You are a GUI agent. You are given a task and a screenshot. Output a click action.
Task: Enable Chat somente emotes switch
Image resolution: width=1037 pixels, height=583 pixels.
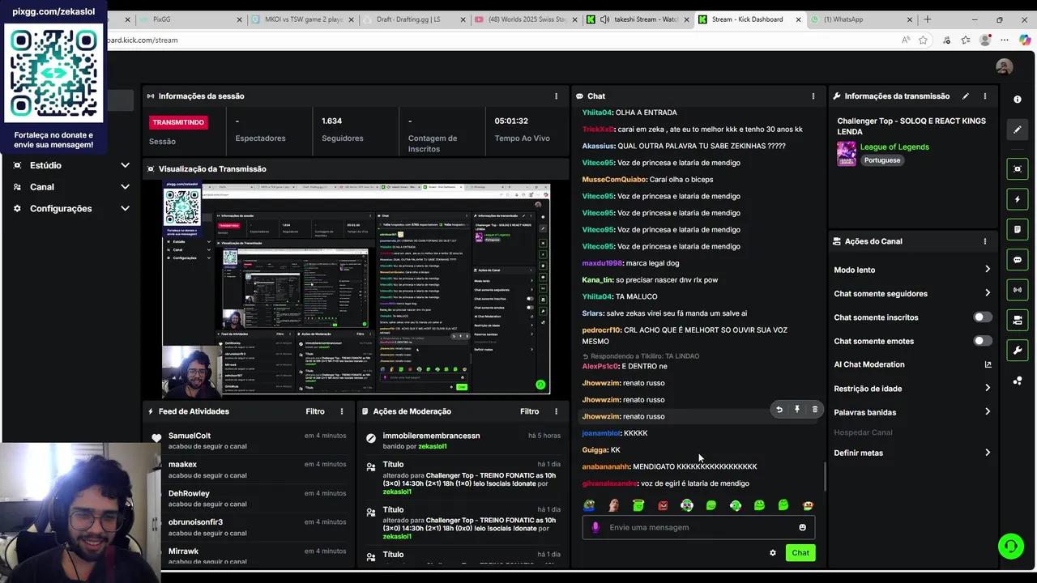(x=982, y=341)
